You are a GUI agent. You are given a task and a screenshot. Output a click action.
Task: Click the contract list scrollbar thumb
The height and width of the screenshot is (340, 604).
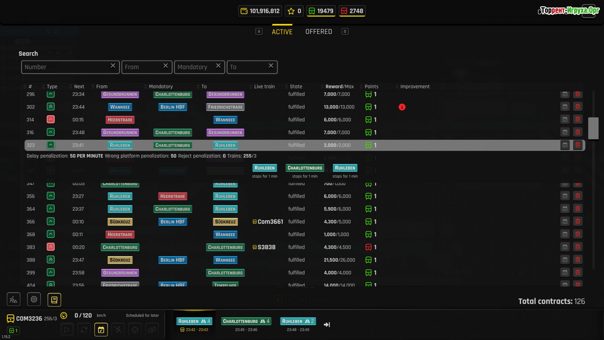[593, 128]
